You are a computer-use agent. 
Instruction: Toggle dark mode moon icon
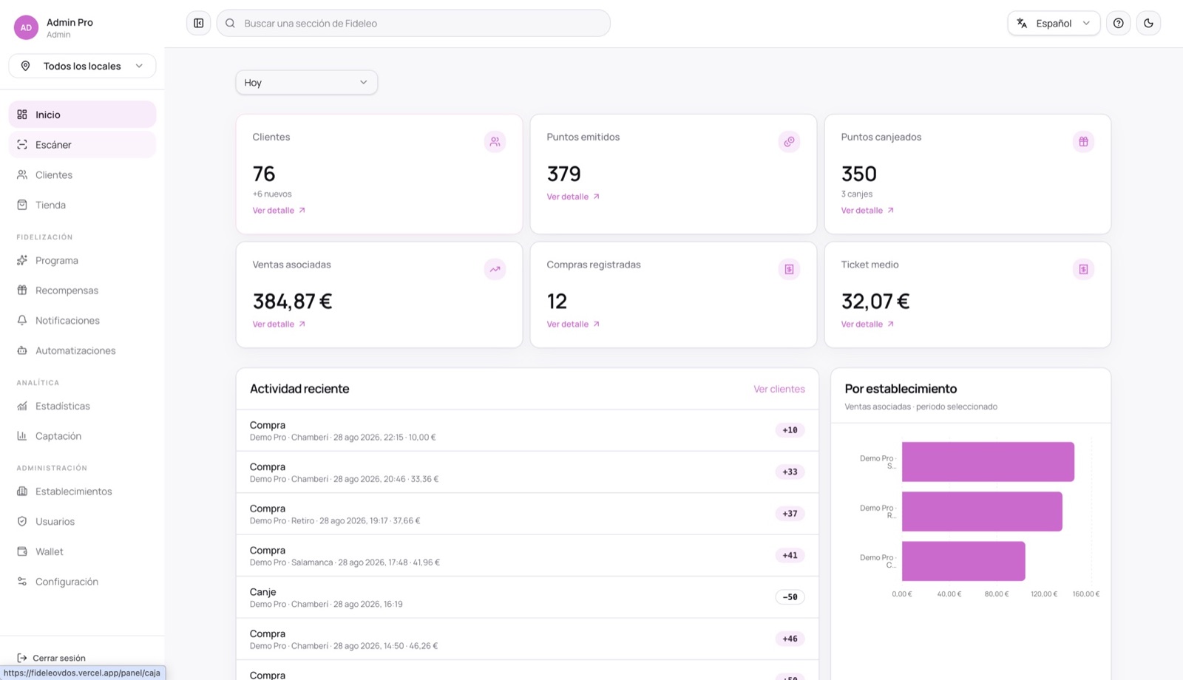(1148, 23)
